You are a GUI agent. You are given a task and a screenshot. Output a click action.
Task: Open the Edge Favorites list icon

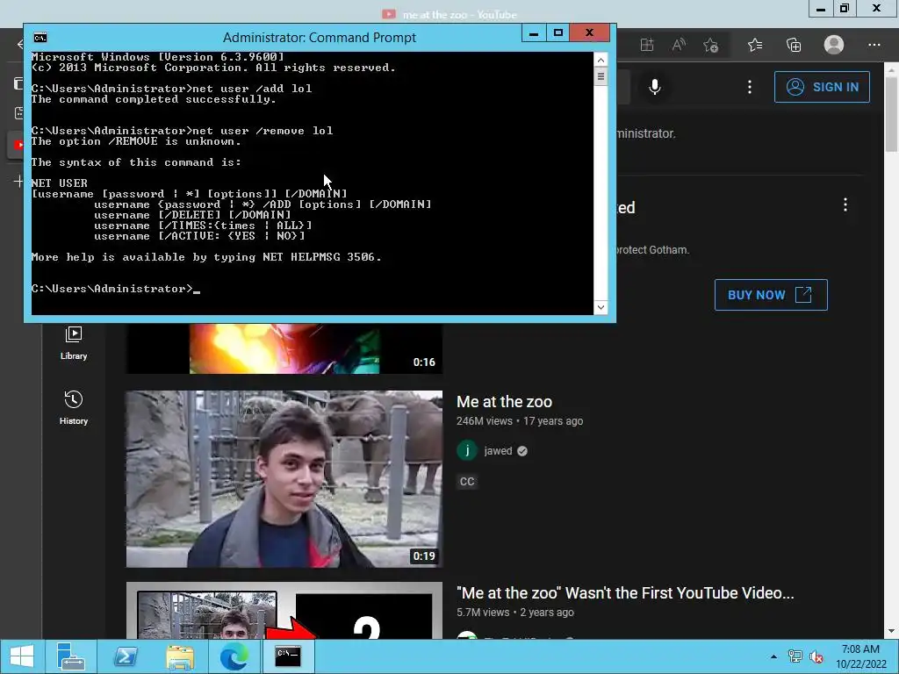pos(755,45)
